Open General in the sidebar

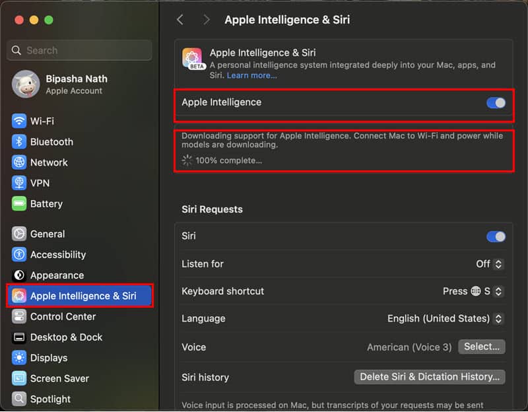(48, 234)
